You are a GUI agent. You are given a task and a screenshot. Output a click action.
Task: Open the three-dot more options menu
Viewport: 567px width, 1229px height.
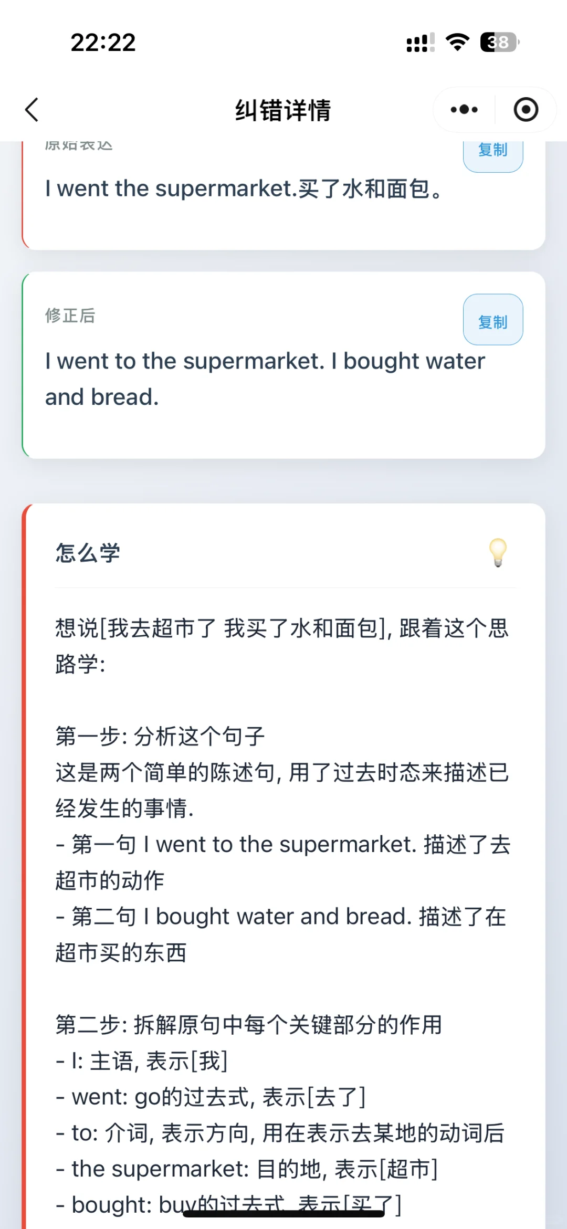click(x=464, y=110)
